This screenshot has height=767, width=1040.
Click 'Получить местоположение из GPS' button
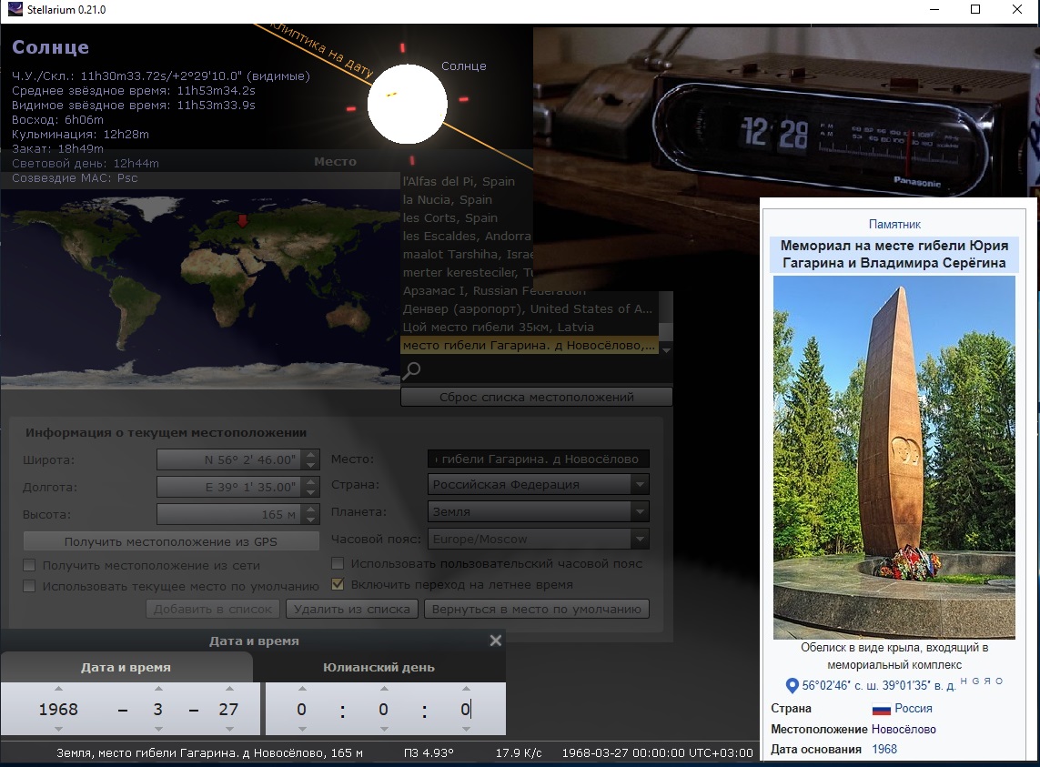[x=171, y=541]
